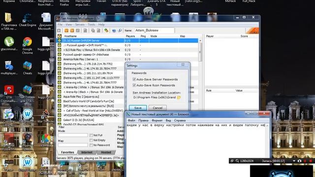Click the orange connect icon in SA-MP toolbar

pyautogui.click(x=66, y=30)
